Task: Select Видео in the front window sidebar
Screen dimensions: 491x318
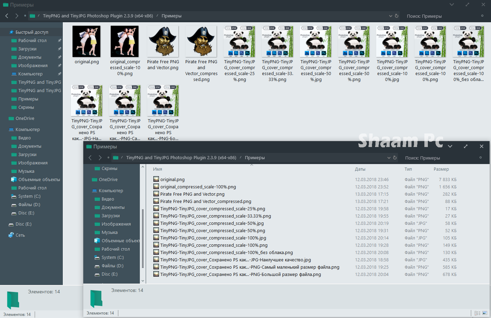Action: 108,199
